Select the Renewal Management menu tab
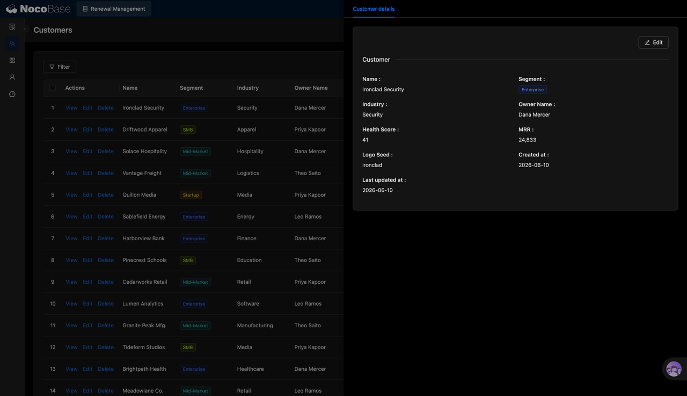 114,9
